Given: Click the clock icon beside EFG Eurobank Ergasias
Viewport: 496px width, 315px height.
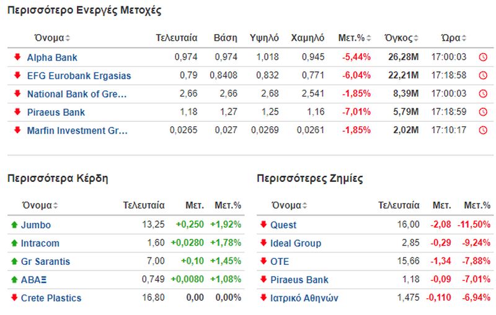Looking at the screenshot, I should (483, 76).
